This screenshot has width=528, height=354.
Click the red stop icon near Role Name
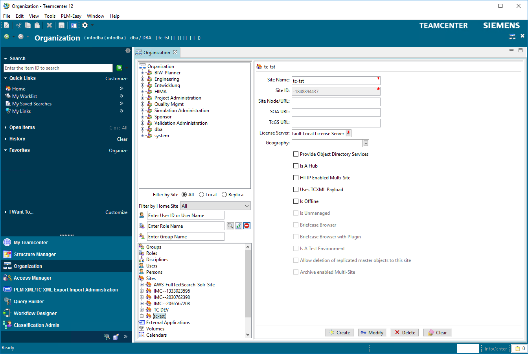[247, 226]
